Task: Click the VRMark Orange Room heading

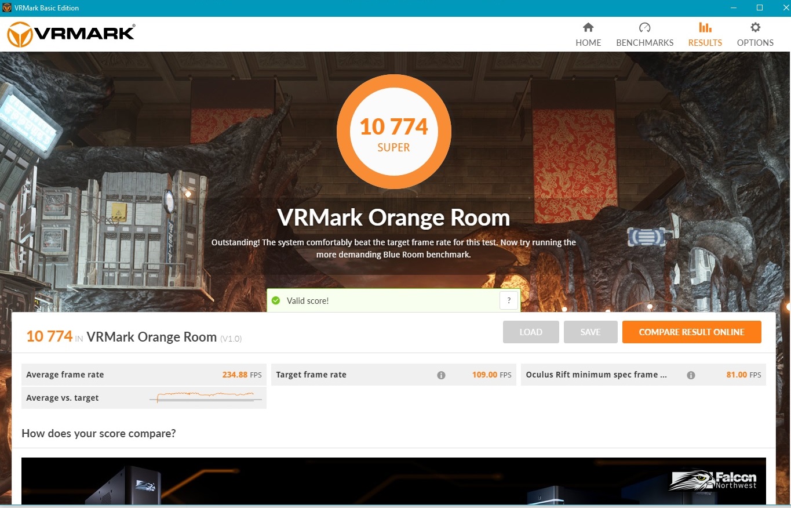Action: coord(393,217)
